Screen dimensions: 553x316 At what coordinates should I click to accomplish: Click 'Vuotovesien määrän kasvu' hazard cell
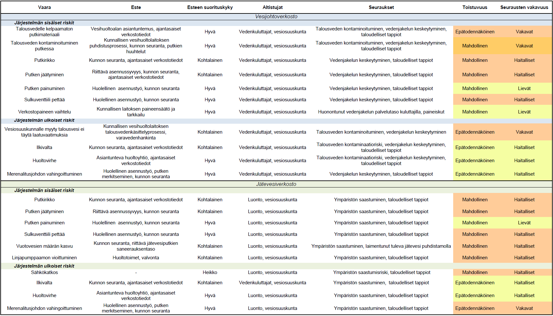coord(44,246)
